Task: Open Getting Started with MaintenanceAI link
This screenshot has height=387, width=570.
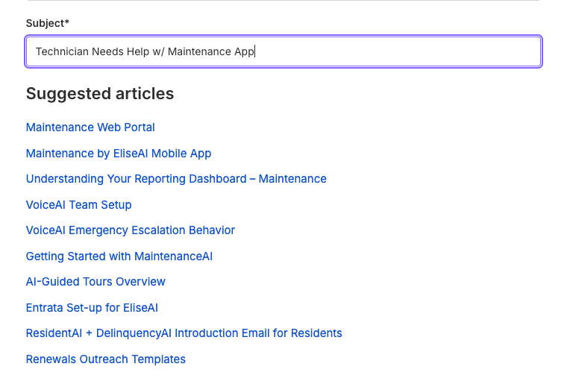Action: coord(119,257)
